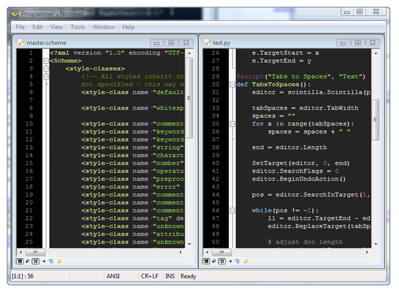Minimize the master.scheme document window
The image size is (399, 294).
click(x=156, y=42)
